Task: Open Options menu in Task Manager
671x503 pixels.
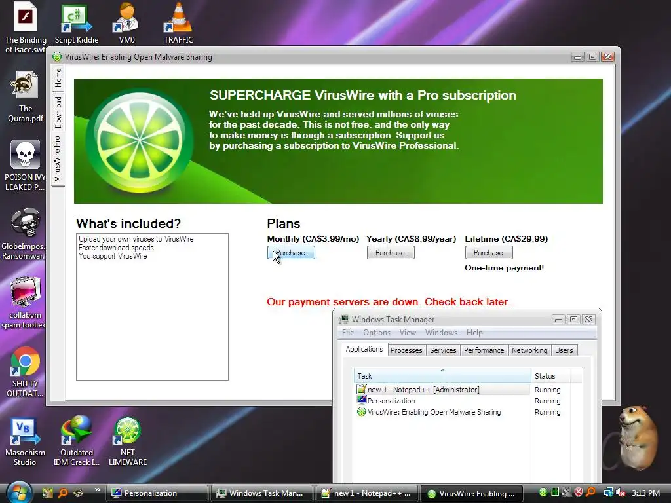Action: [377, 333]
